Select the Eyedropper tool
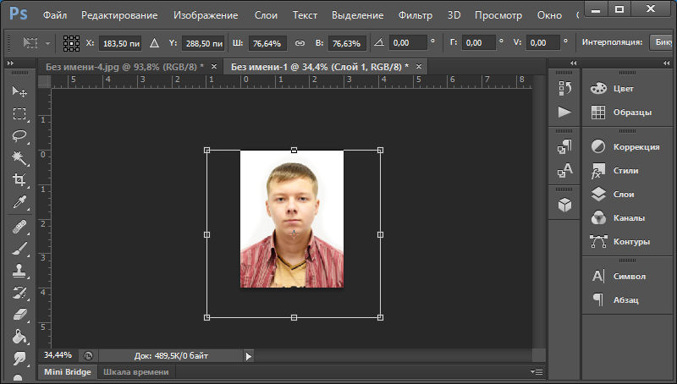 (x=19, y=202)
